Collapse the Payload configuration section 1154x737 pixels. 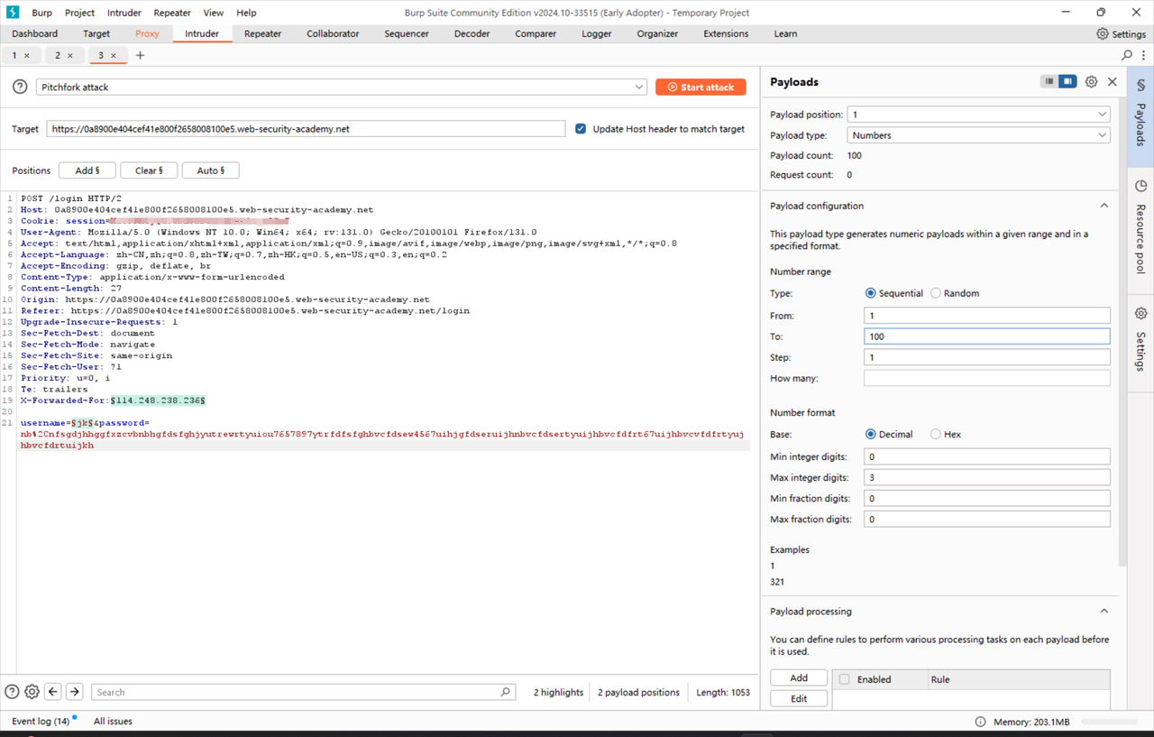point(1104,205)
